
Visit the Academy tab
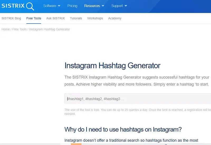click(115, 18)
